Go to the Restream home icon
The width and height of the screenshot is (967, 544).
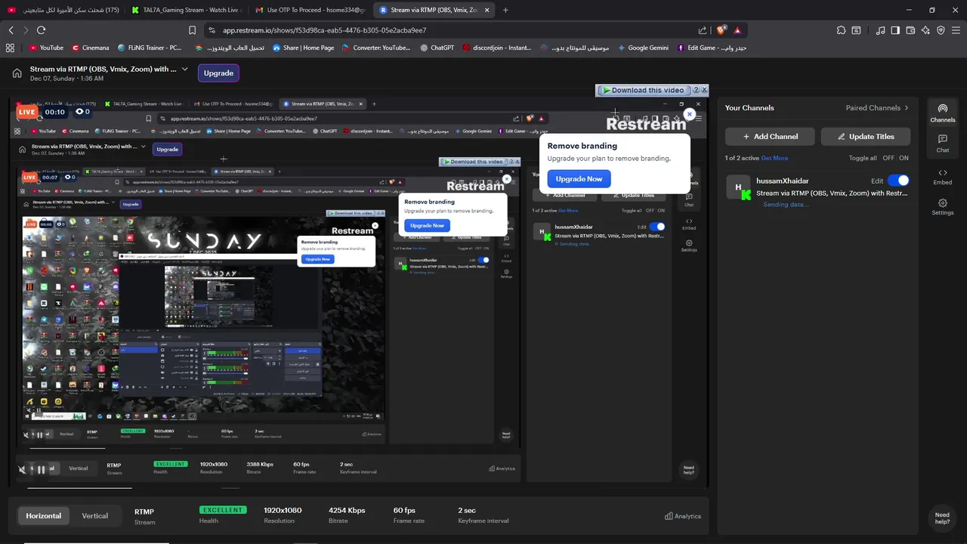tap(17, 73)
